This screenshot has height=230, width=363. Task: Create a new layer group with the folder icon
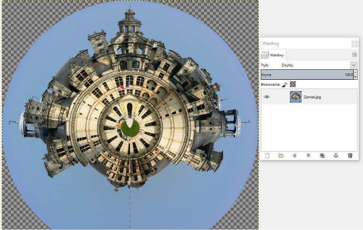click(281, 155)
